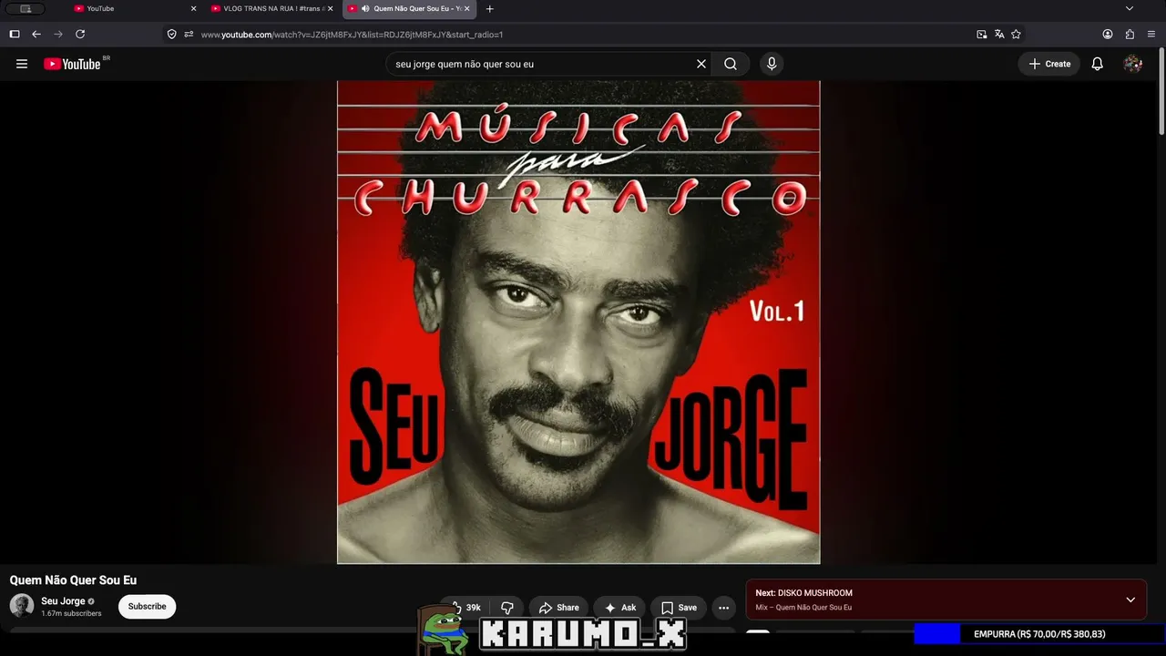Open a new browser tab
Viewport: 1166px width, 656px height.
(490, 9)
